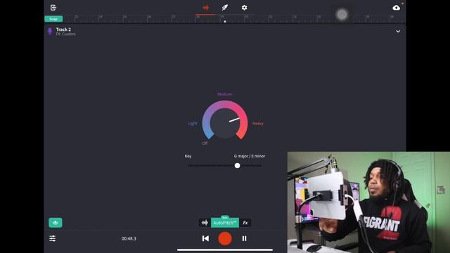Click the red record button
This screenshot has width=450, height=253.
(225, 238)
